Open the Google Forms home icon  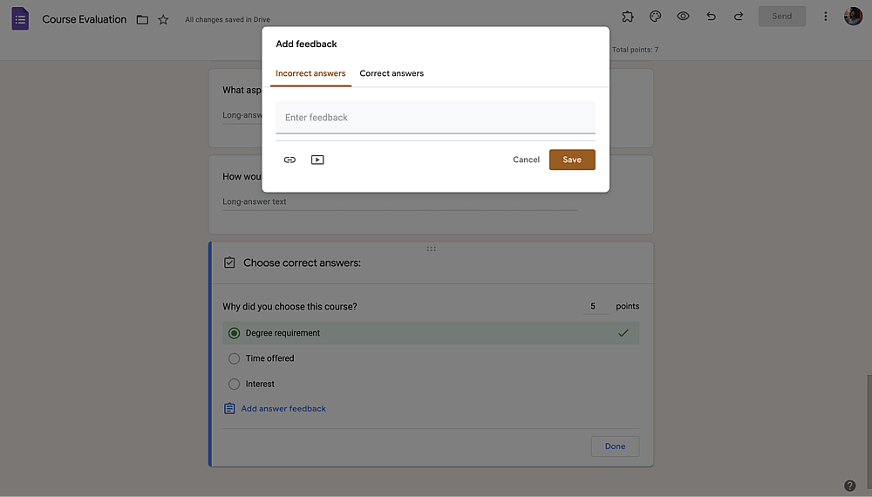pos(20,19)
